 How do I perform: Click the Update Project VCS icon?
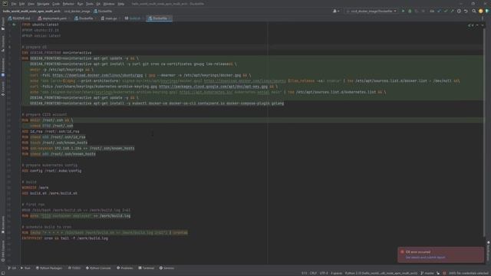click(439, 11)
